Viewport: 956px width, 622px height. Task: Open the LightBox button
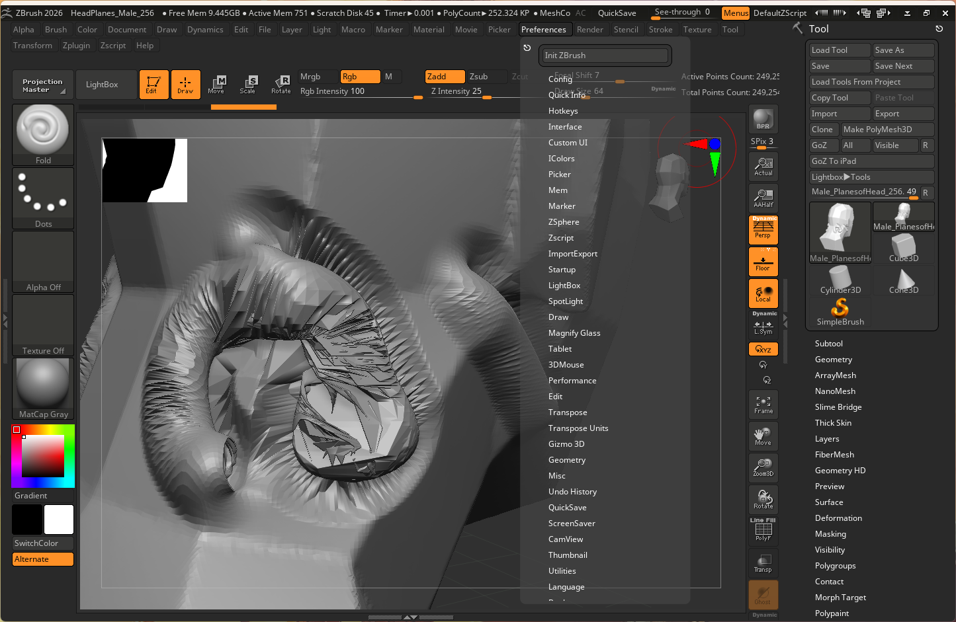pos(107,85)
